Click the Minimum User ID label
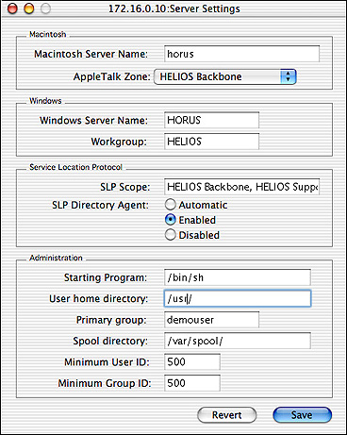 coord(107,362)
